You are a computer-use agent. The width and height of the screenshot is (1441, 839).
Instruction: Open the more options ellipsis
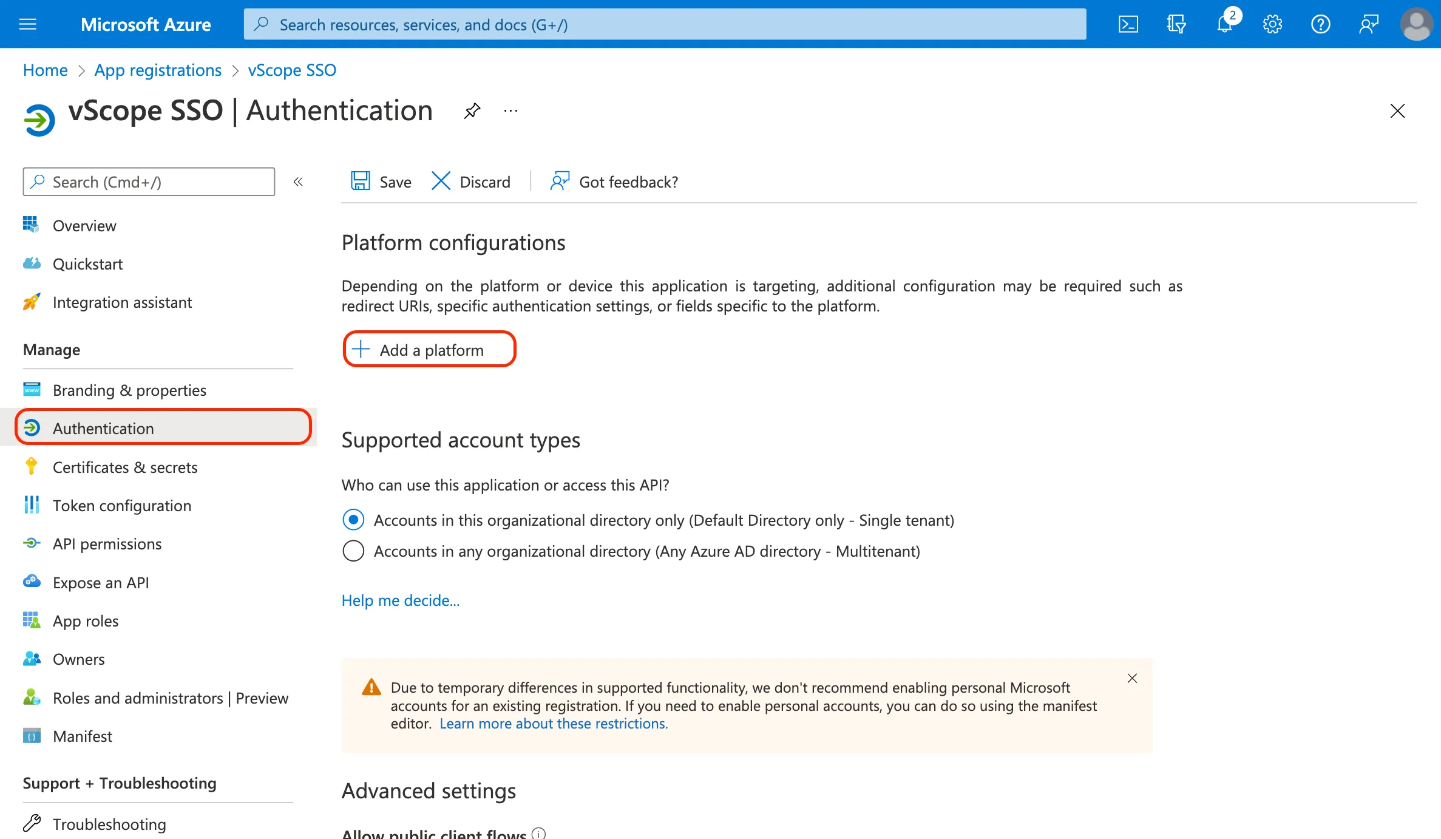coord(510,110)
